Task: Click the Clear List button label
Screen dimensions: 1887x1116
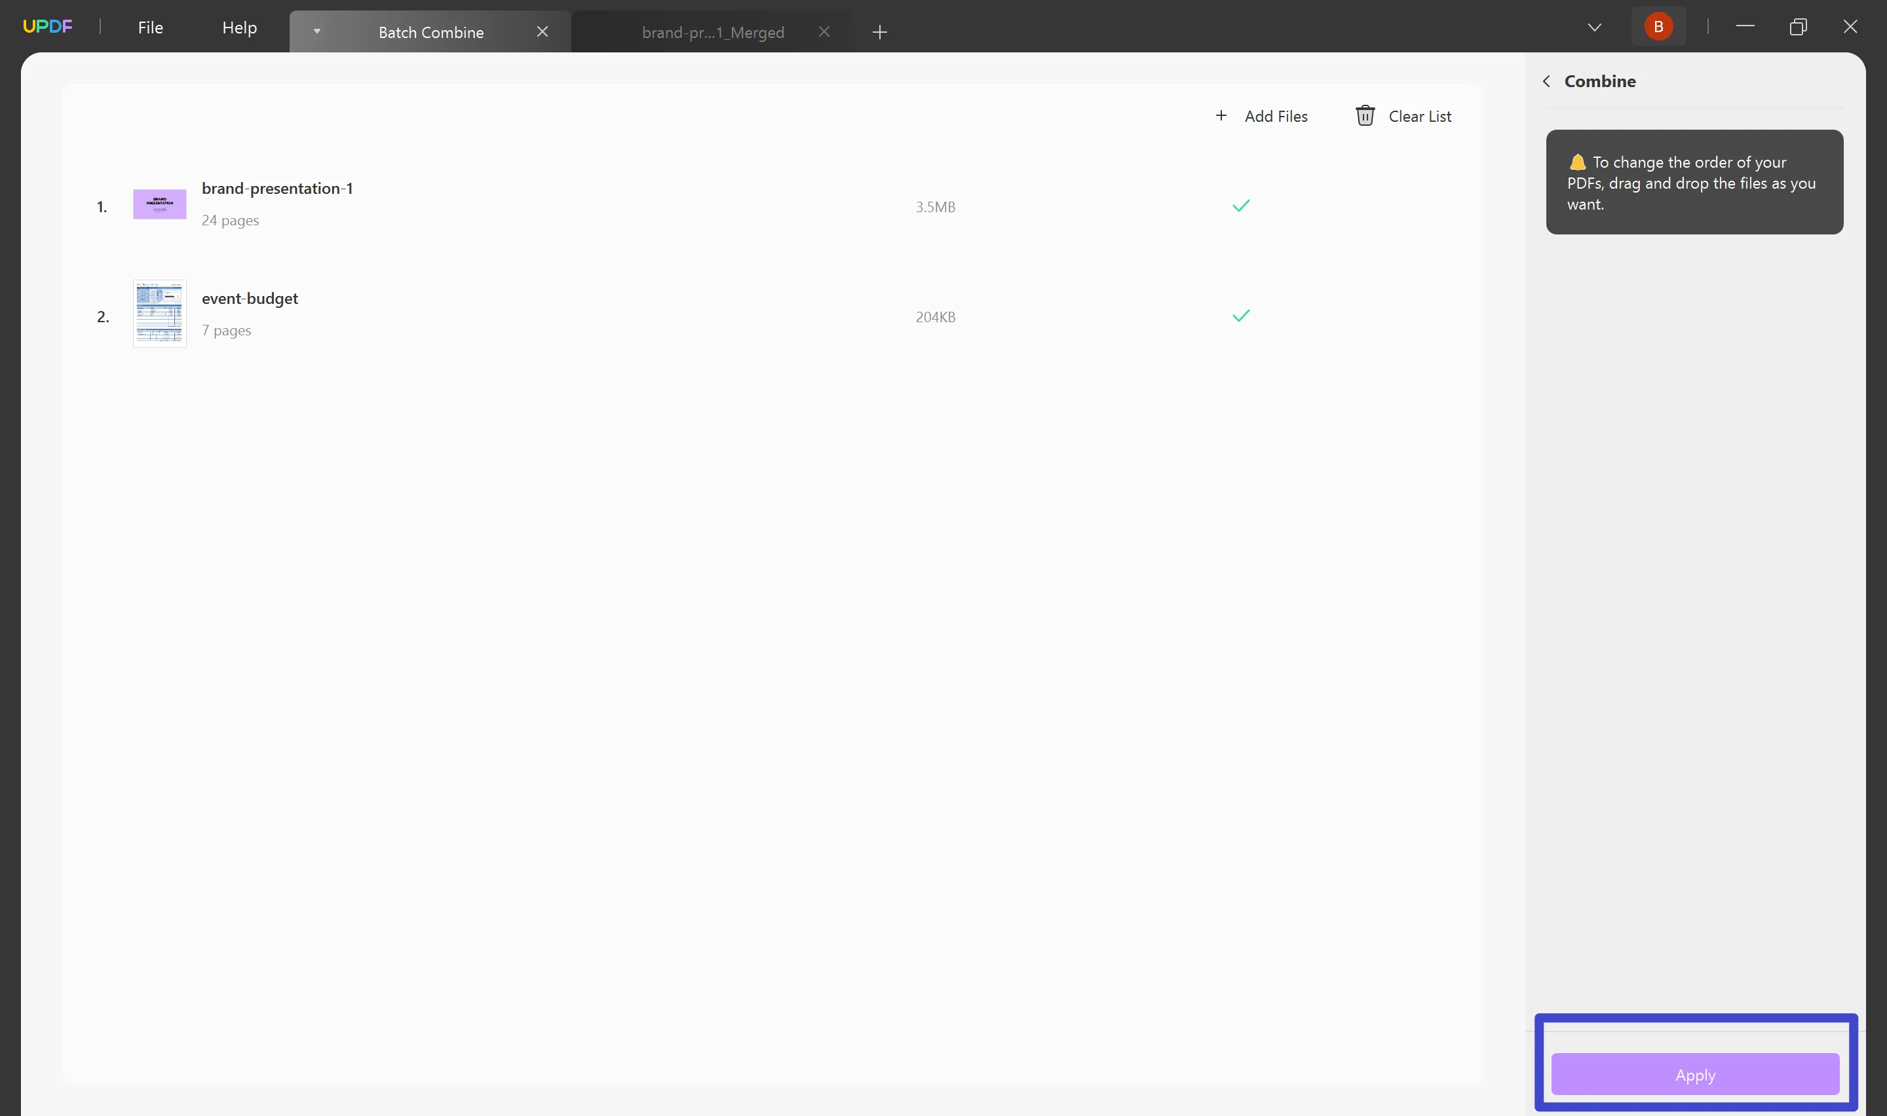Action: click(x=1419, y=117)
